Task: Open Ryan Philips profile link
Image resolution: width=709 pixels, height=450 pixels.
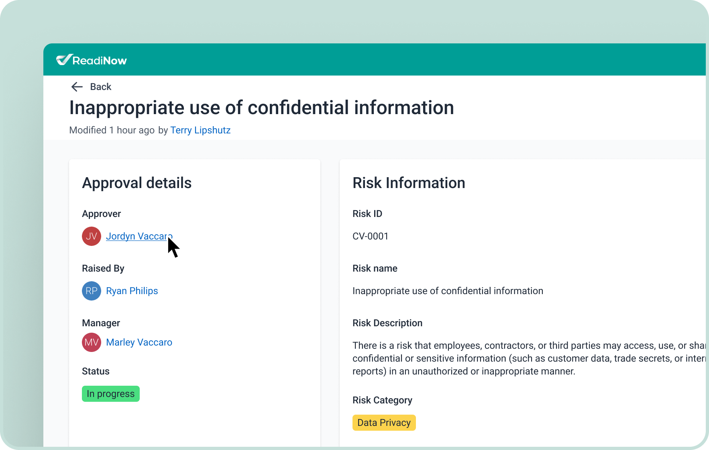Action: [x=132, y=291]
